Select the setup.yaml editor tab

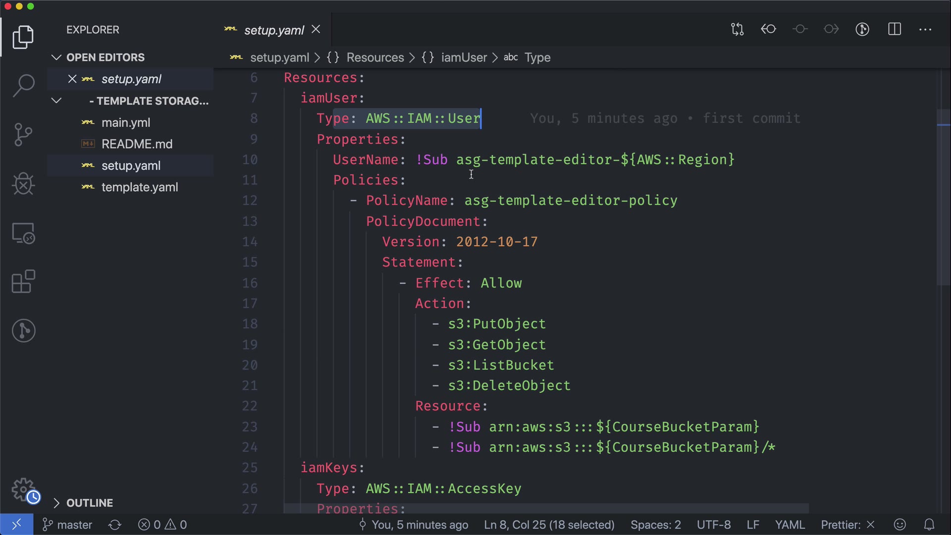tap(273, 30)
